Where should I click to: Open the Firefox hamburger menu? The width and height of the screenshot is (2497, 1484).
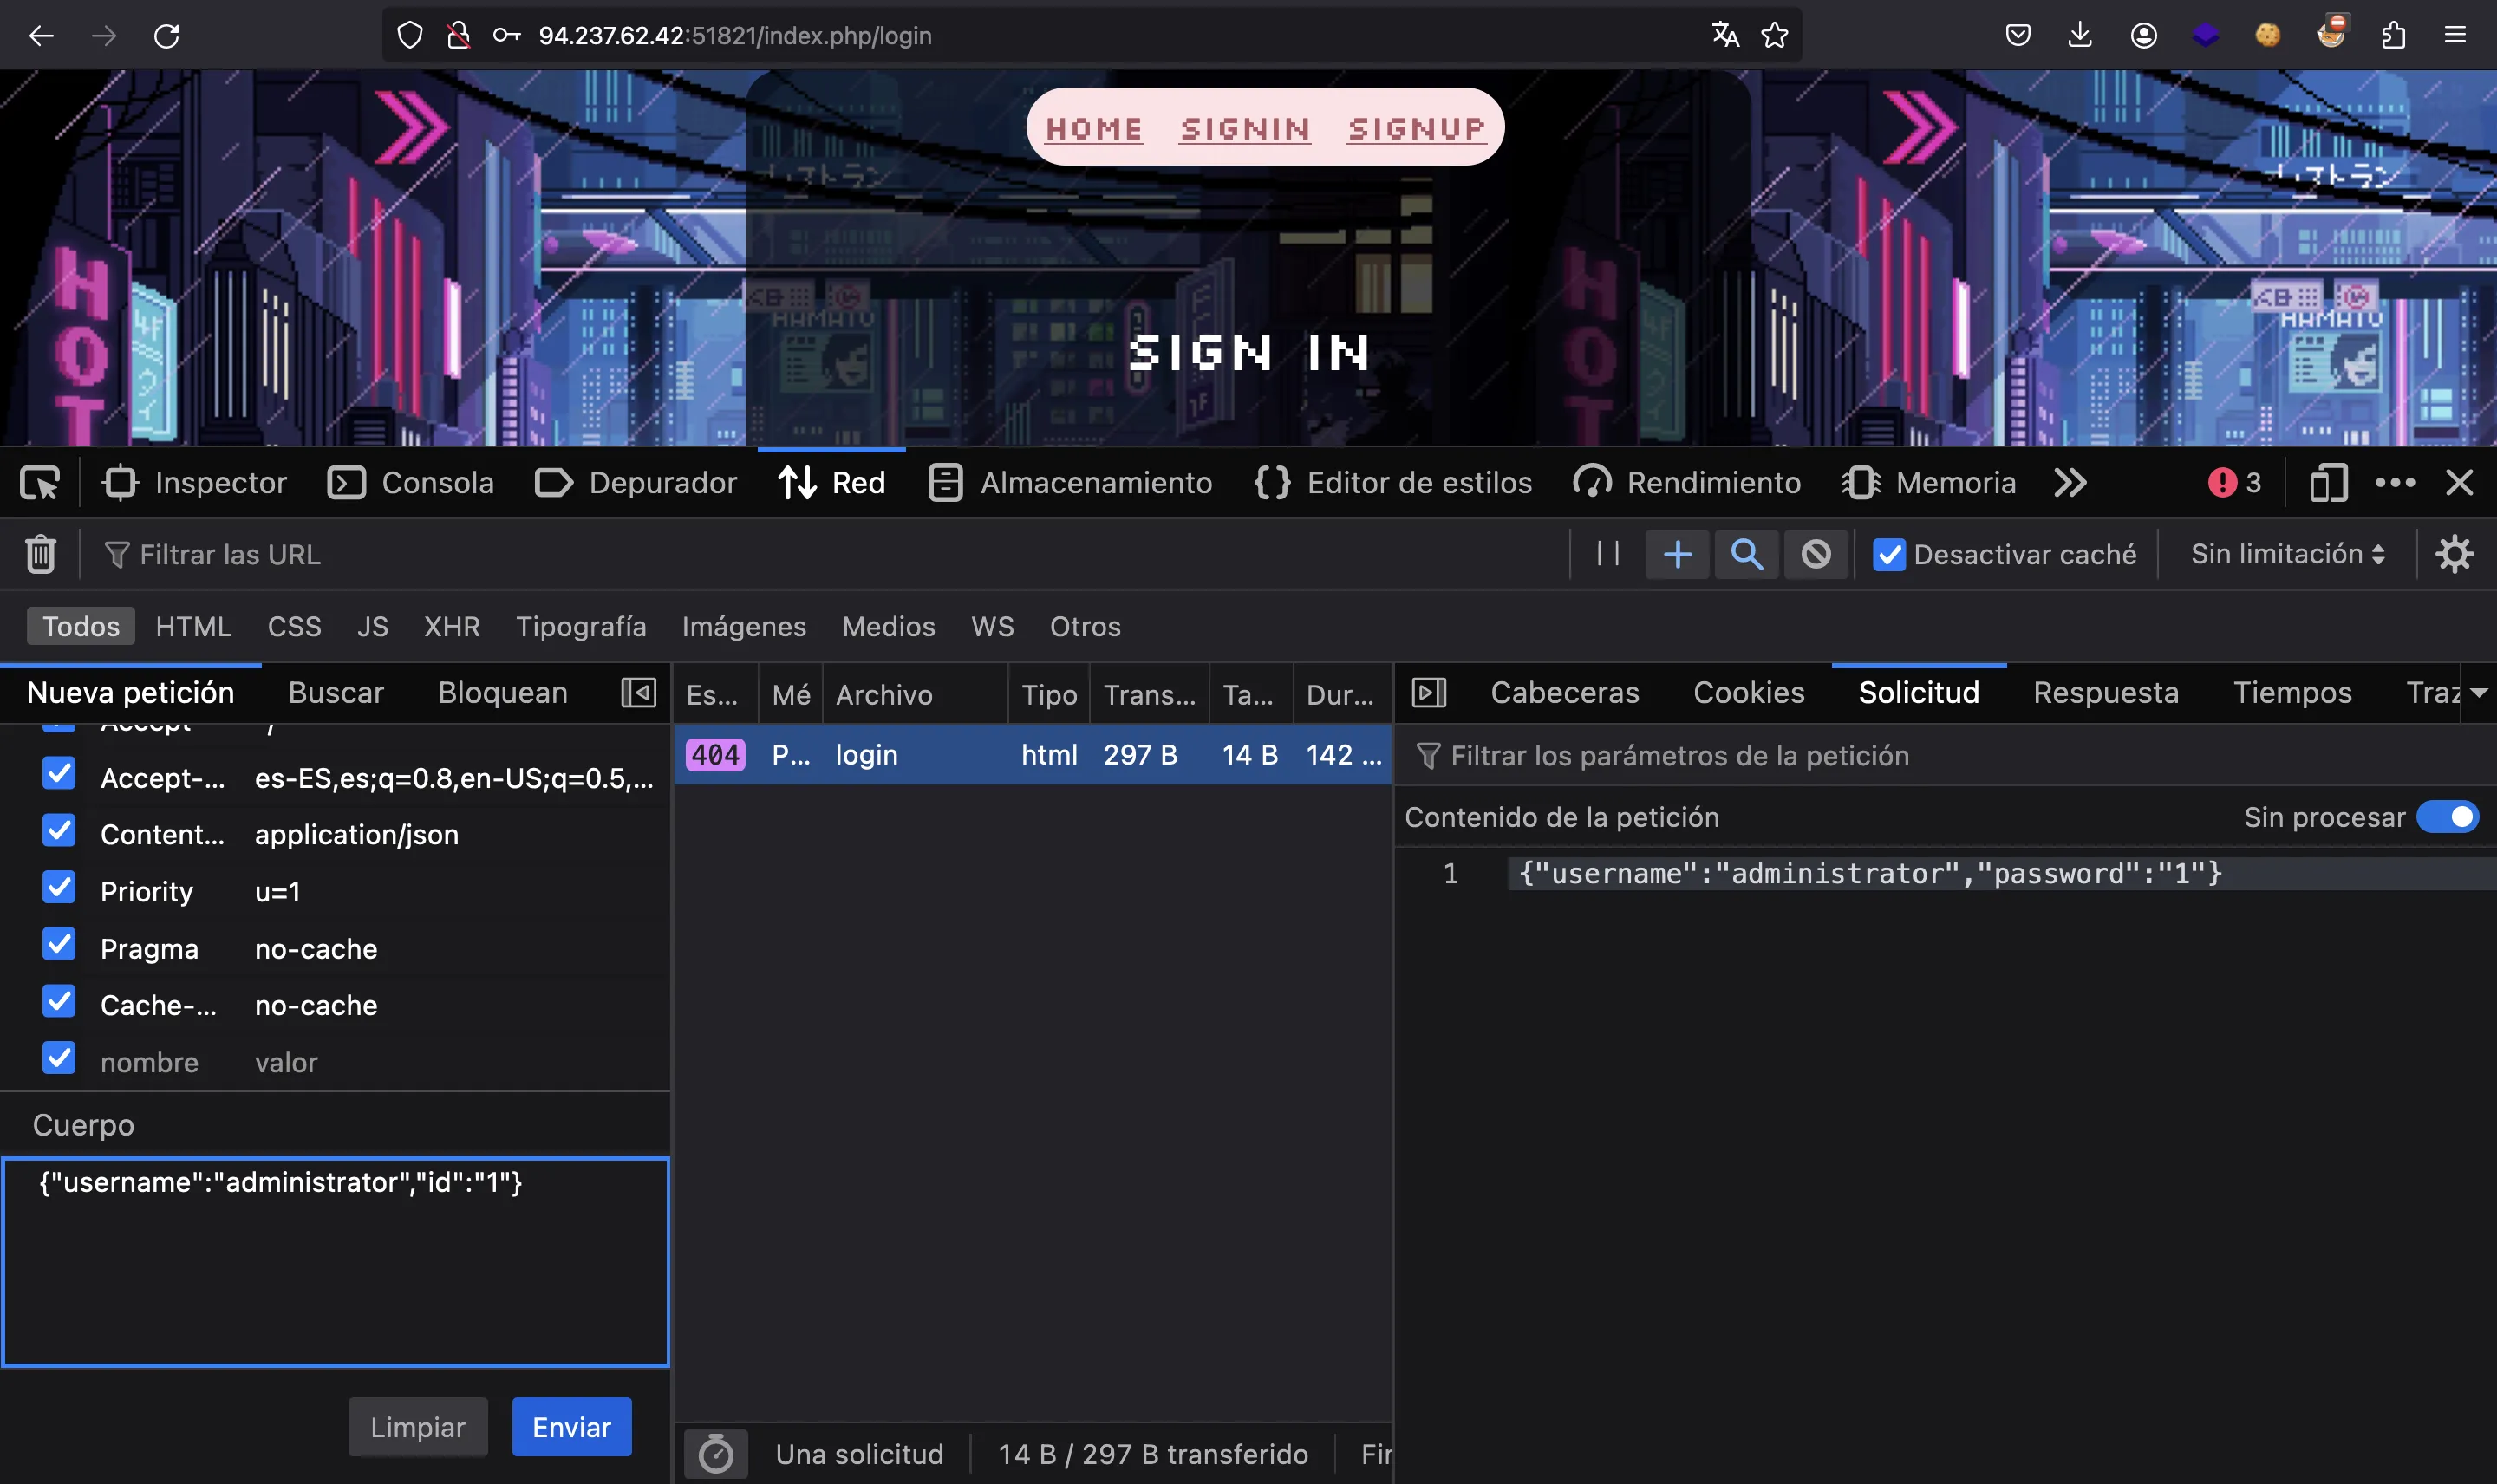tap(2455, 35)
